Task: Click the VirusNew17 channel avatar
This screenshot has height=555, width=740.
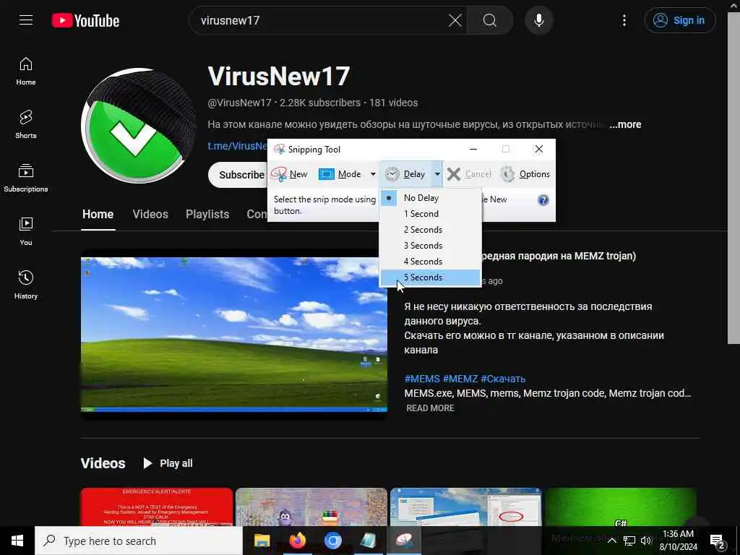Action: point(138,126)
